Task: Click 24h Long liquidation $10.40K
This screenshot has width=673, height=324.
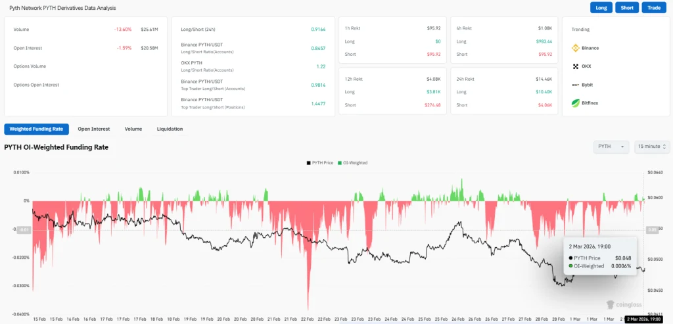Action: coord(544,92)
